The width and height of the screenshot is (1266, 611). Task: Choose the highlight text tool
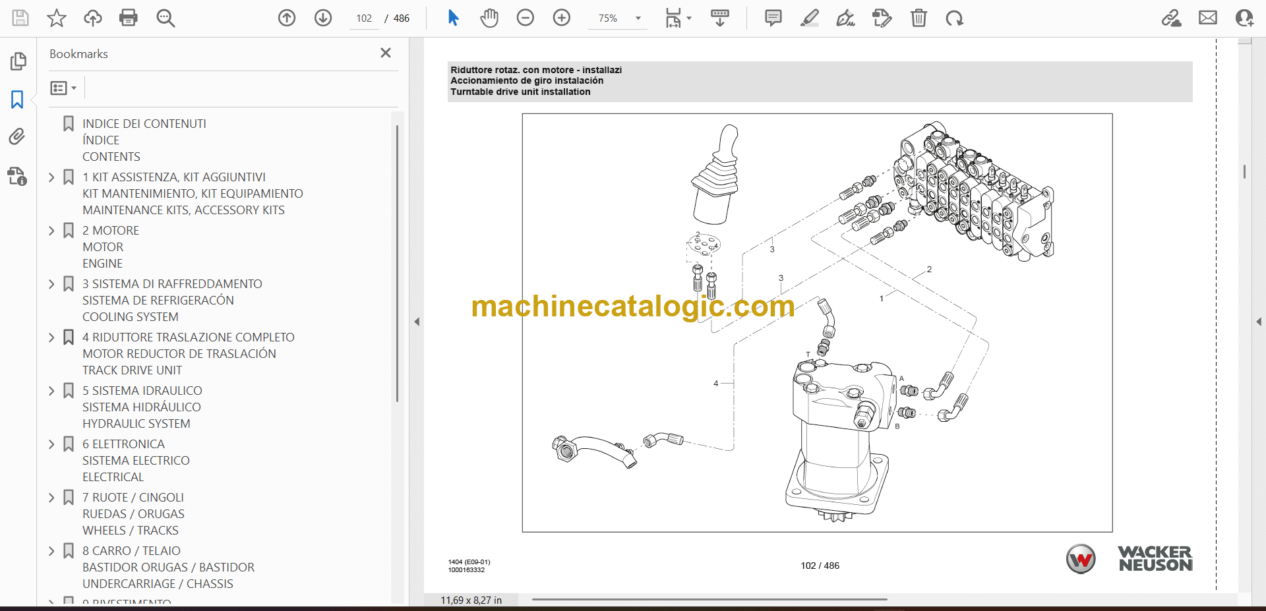809,18
